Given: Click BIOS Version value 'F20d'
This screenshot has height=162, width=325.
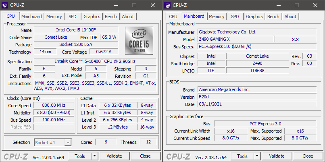Looking at the screenshot, I should (x=257, y=97).
